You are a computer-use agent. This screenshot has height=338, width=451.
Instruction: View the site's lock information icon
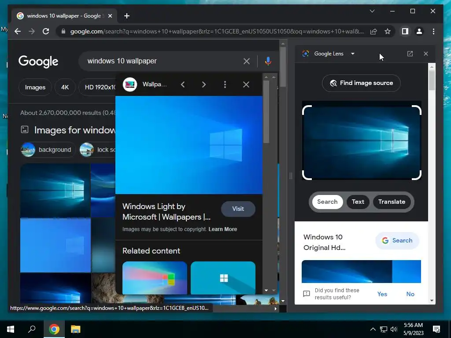click(x=63, y=31)
